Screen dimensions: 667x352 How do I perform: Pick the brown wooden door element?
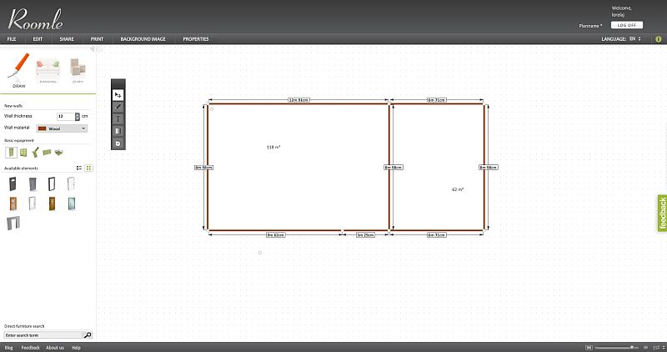click(52, 204)
